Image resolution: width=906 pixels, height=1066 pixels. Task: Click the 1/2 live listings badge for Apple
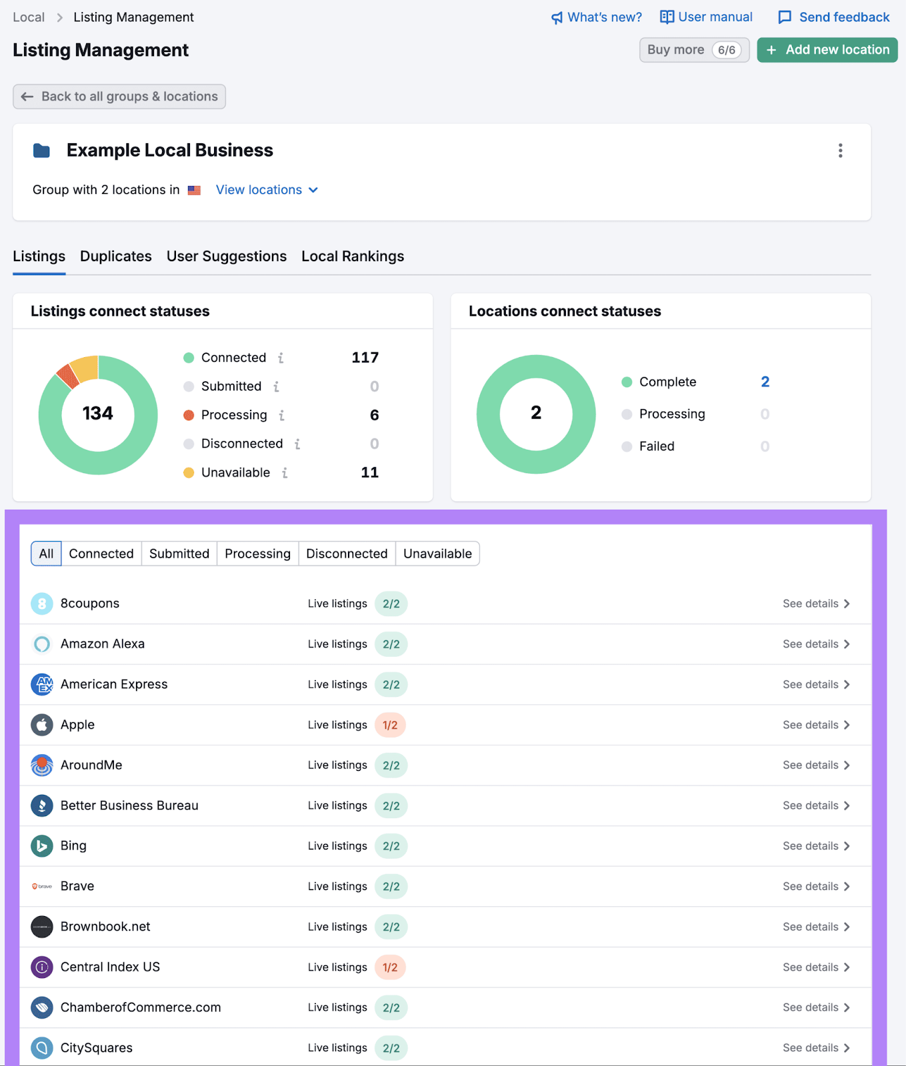point(390,725)
